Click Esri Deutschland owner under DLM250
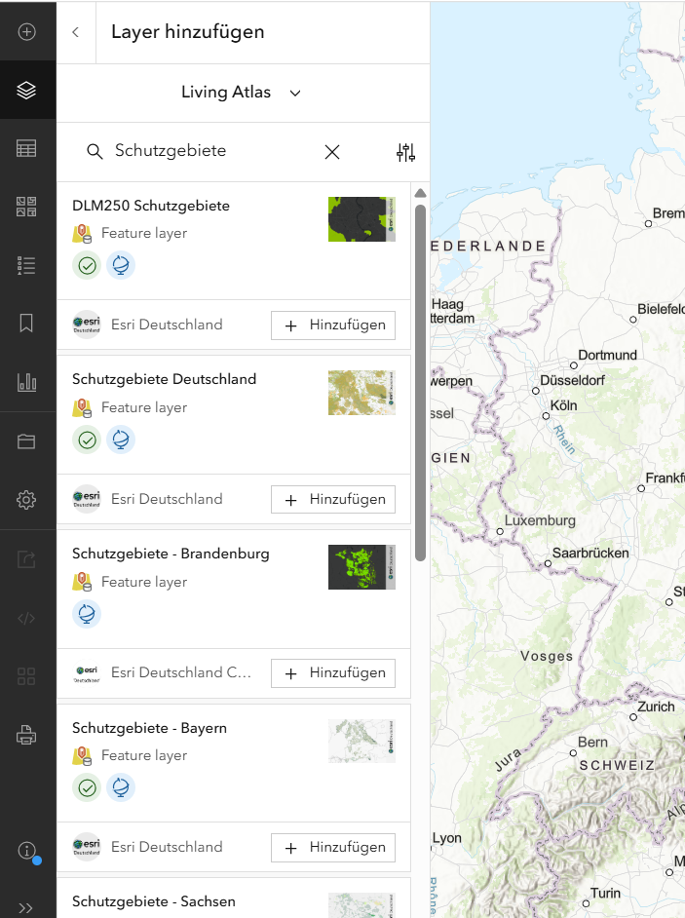 click(x=167, y=325)
